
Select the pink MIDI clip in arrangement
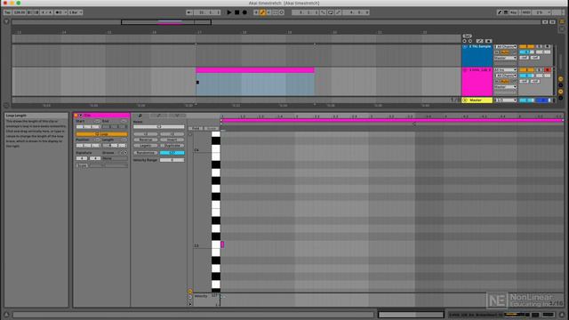tap(255, 70)
